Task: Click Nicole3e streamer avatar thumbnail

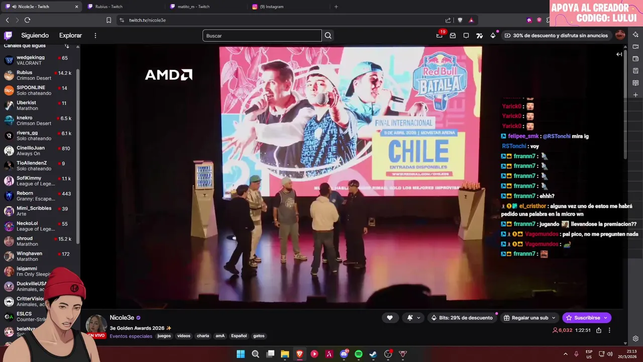Action: [96, 325]
